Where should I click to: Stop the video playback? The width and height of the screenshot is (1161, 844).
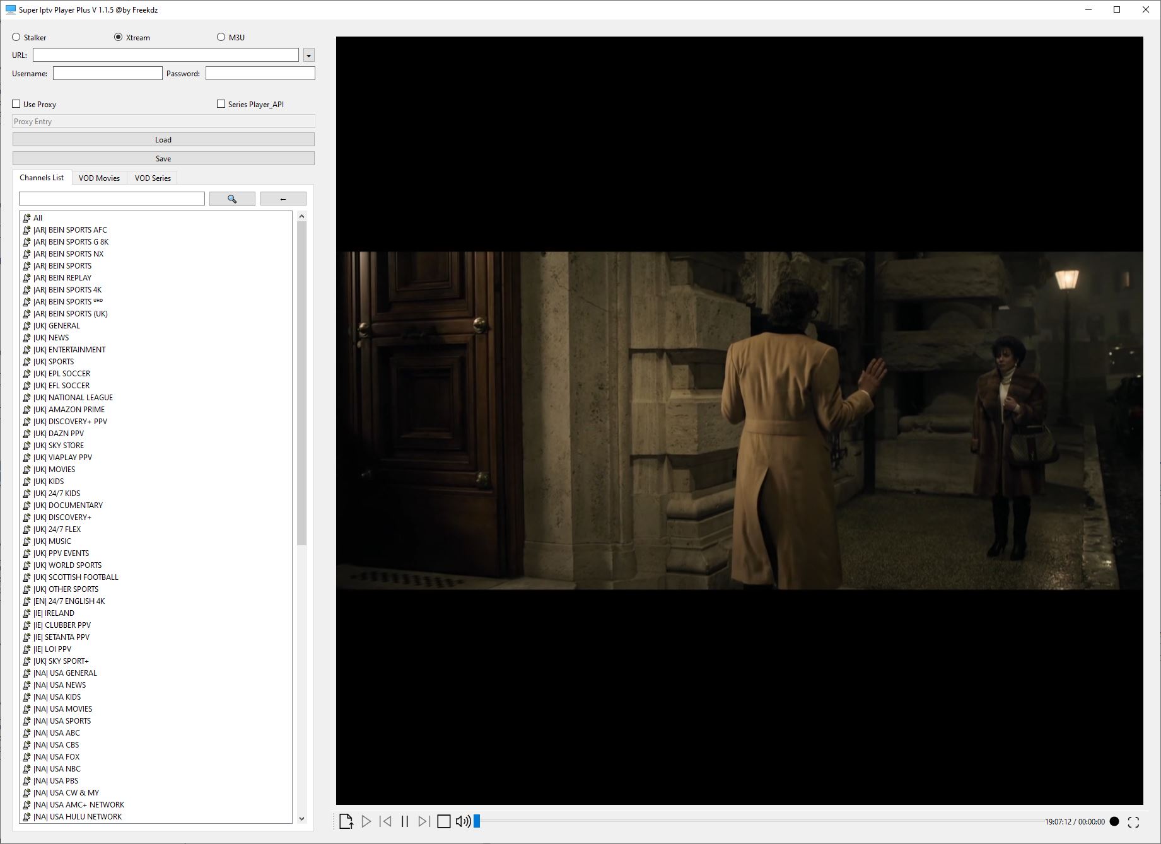tap(444, 821)
